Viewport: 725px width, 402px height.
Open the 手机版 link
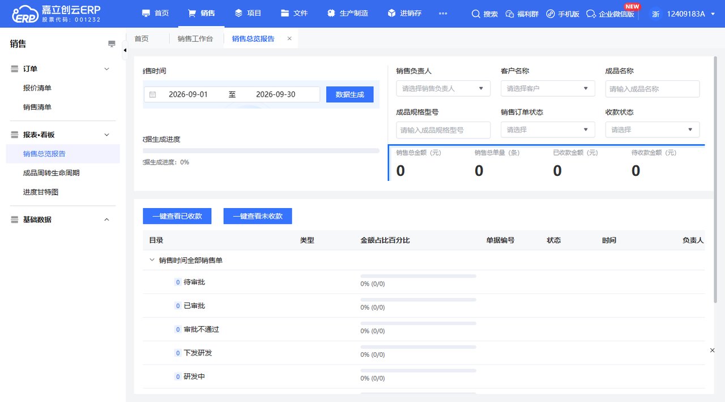click(x=562, y=14)
